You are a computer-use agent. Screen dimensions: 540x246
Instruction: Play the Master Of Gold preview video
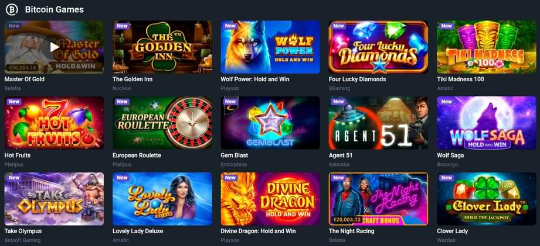[x=55, y=47]
